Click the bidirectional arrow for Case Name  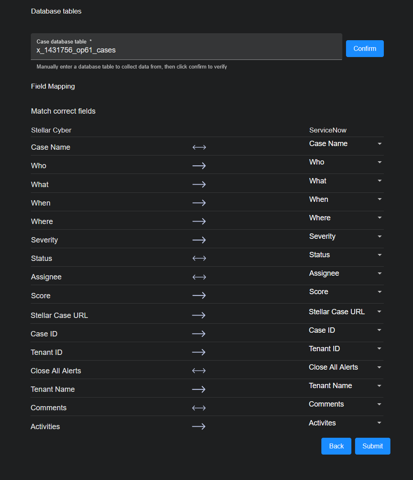point(199,147)
